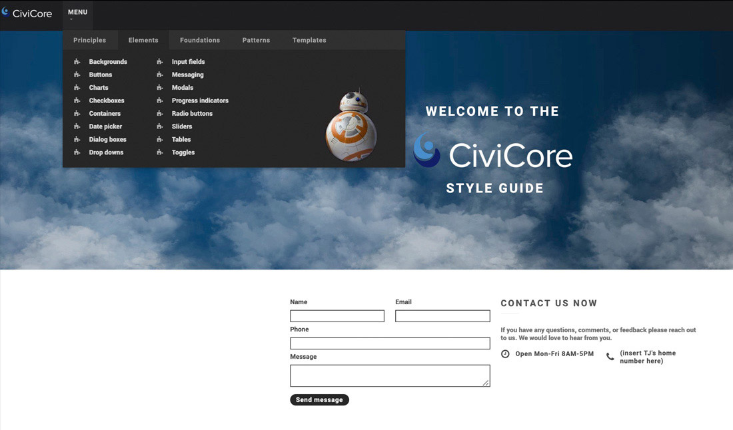Click inside the Message text area

390,375
